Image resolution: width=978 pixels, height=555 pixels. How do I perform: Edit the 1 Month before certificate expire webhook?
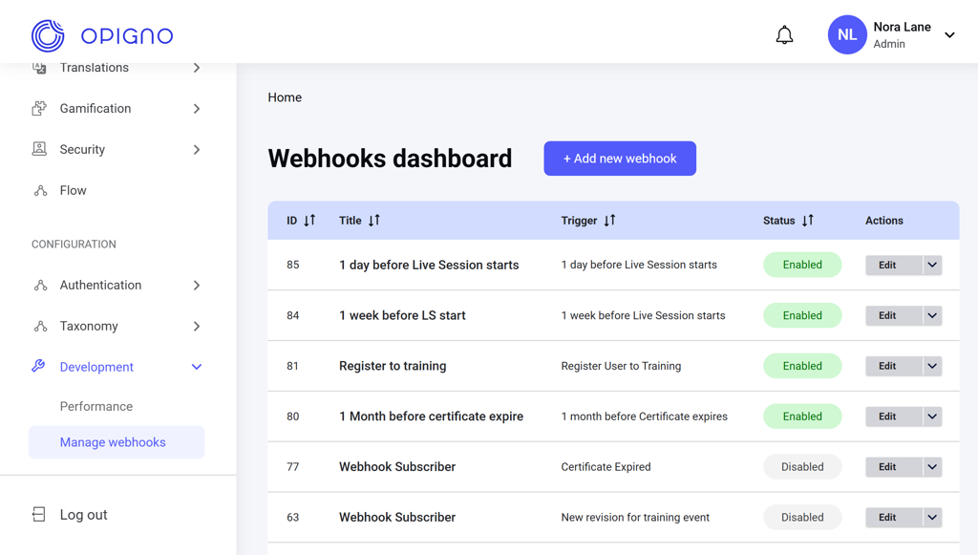(x=894, y=416)
